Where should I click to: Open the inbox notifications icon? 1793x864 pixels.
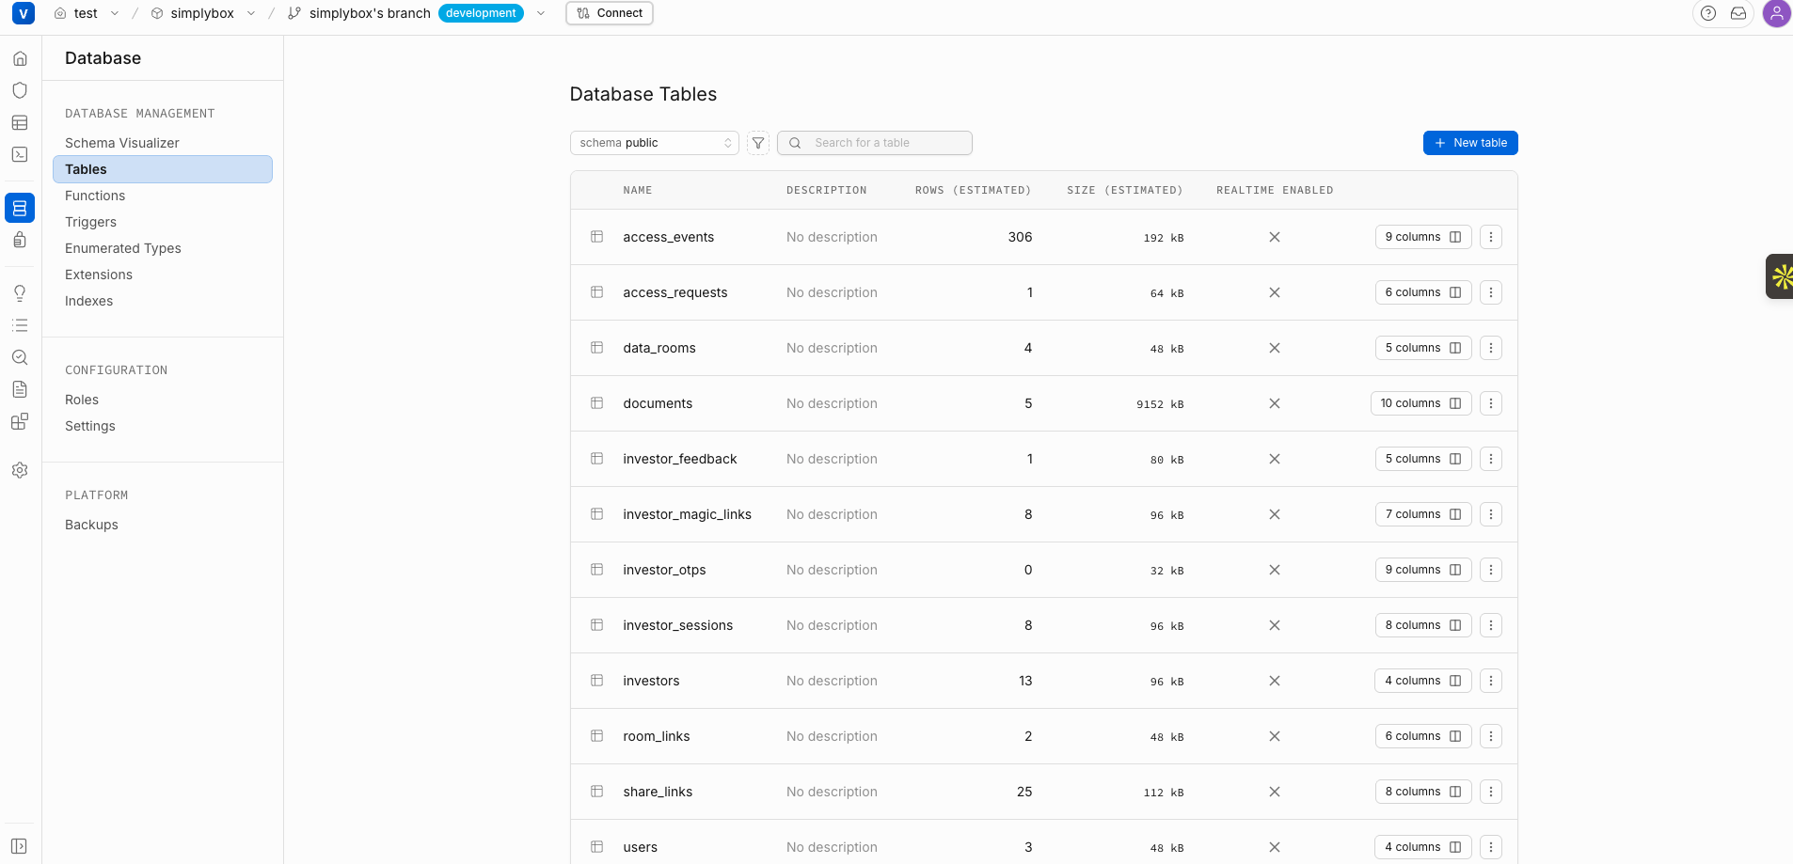[1738, 13]
